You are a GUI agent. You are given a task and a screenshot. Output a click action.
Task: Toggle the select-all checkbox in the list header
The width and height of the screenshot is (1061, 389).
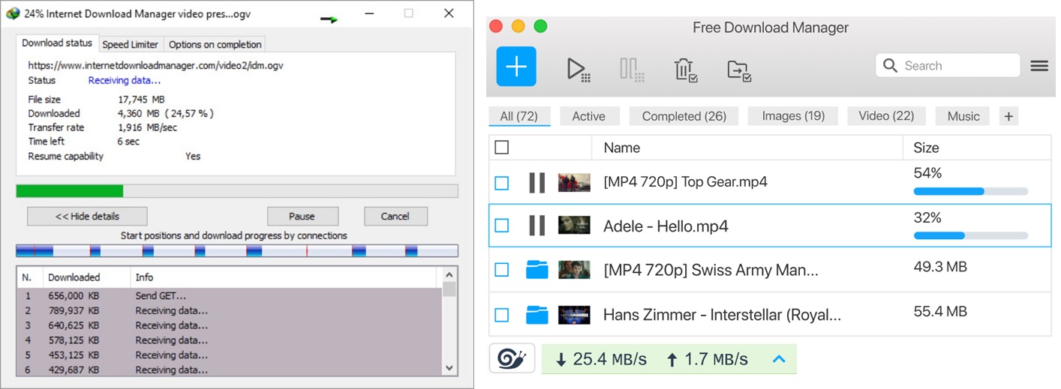502,148
